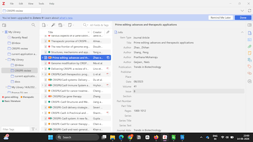
Task: Click the Remind Me Later button
Action: point(221,18)
